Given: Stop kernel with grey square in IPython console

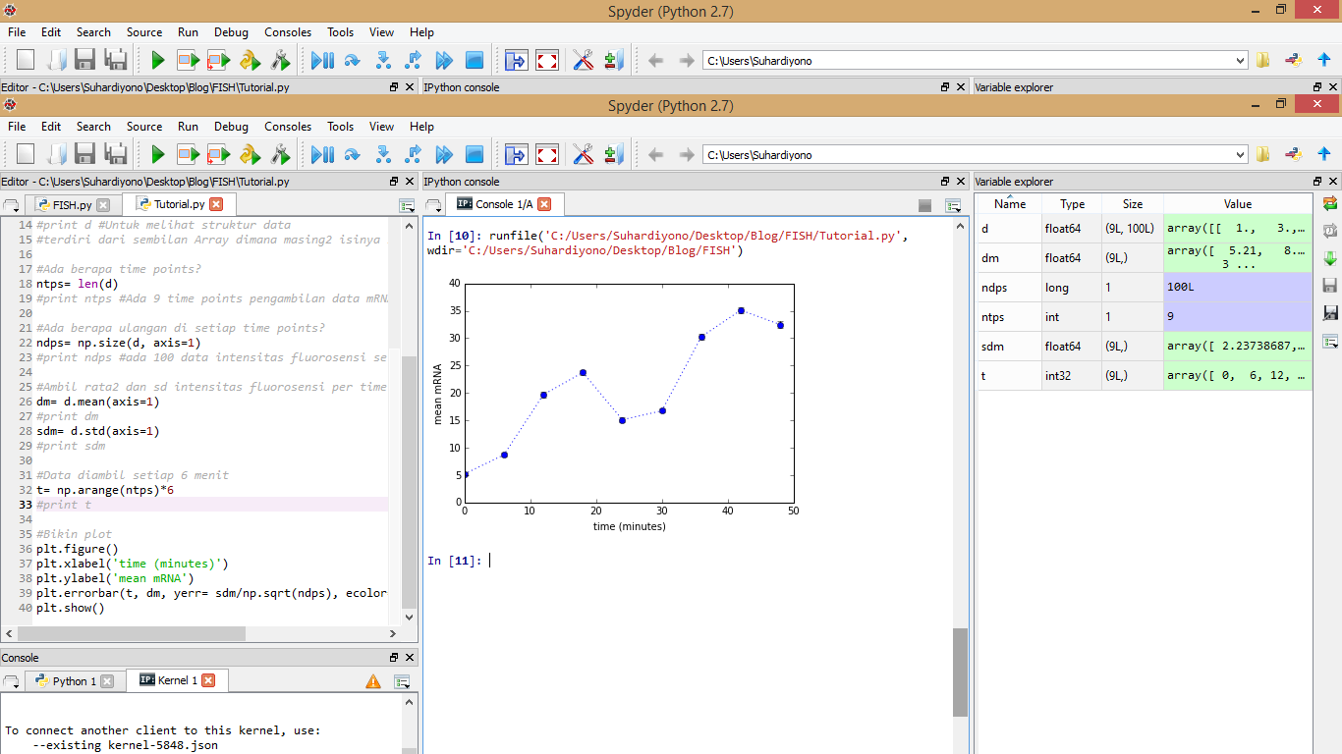Looking at the screenshot, I should [924, 205].
